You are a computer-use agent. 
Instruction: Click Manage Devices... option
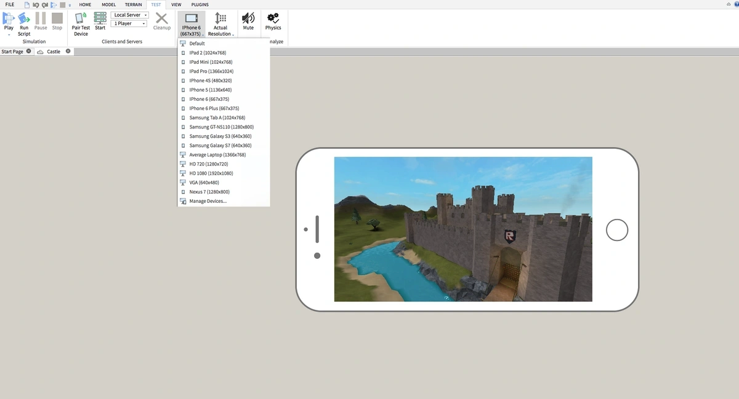click(208, 201)
